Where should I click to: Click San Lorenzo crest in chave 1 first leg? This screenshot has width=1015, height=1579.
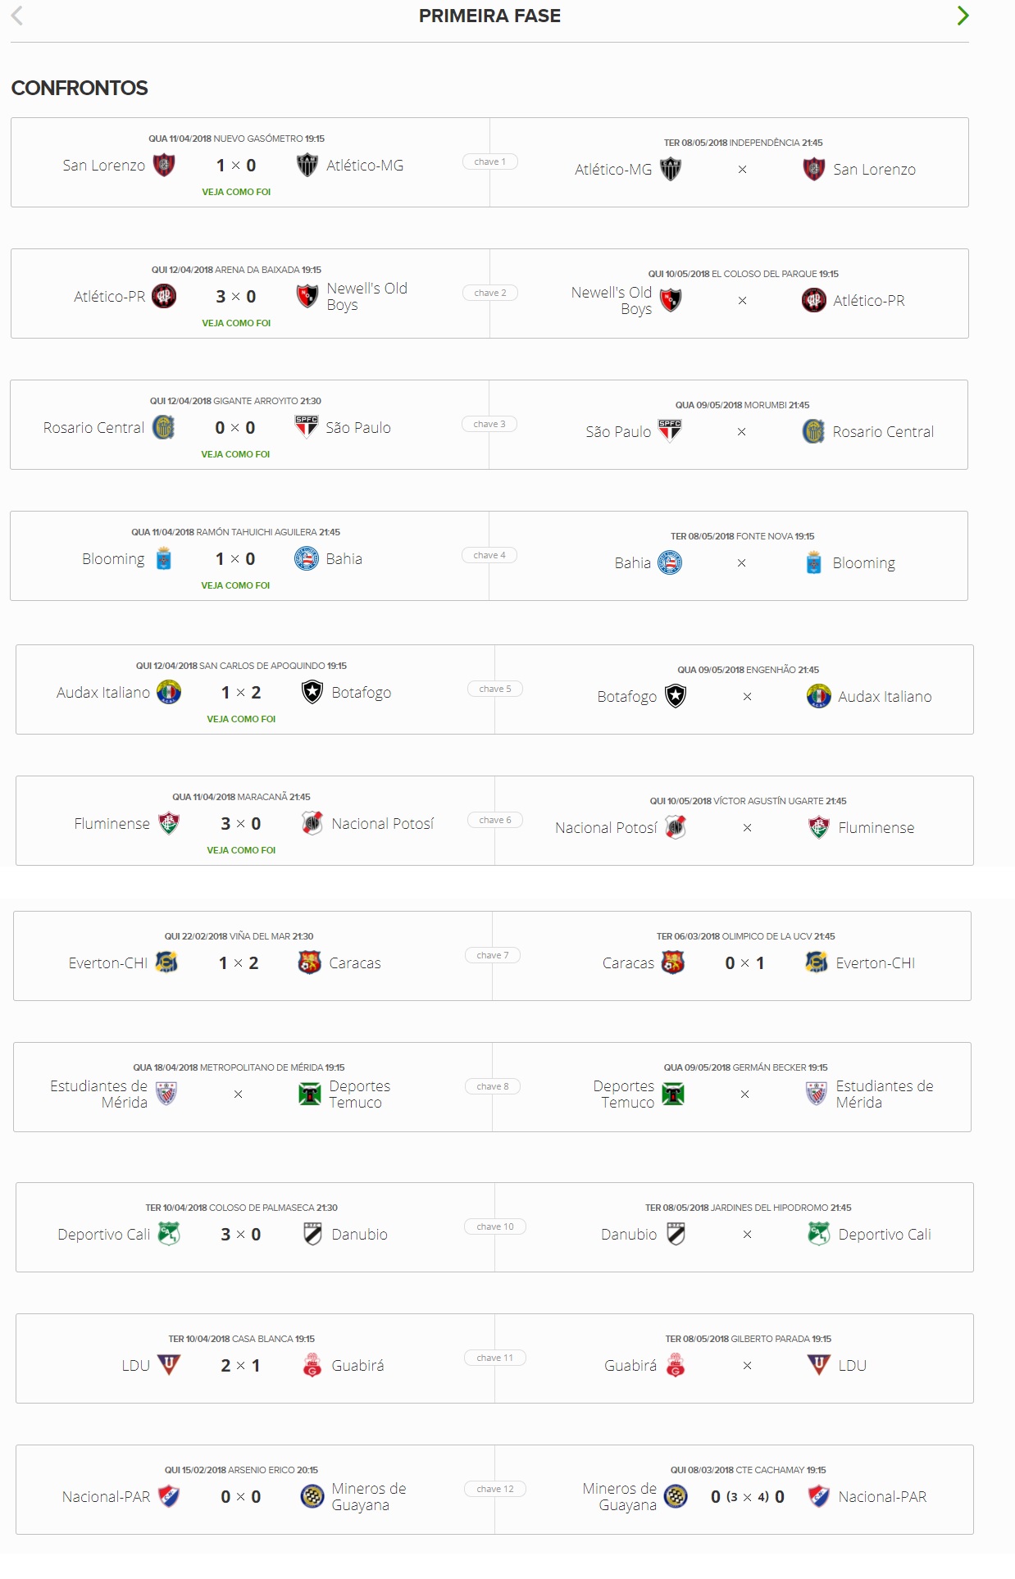(164, 165)
